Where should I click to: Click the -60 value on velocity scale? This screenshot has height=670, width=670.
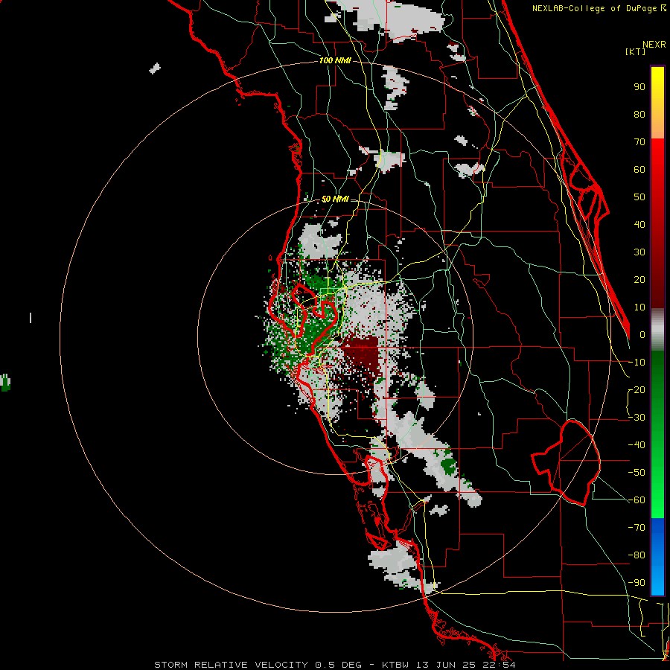pos(636,500)
